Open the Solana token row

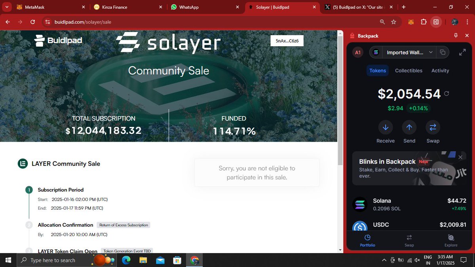click(409, 205)
